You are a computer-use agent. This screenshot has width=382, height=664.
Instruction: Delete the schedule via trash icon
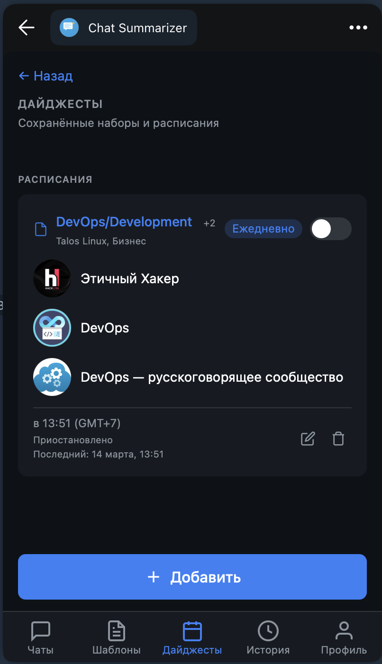pyautogui.click(x=338, y=439)
